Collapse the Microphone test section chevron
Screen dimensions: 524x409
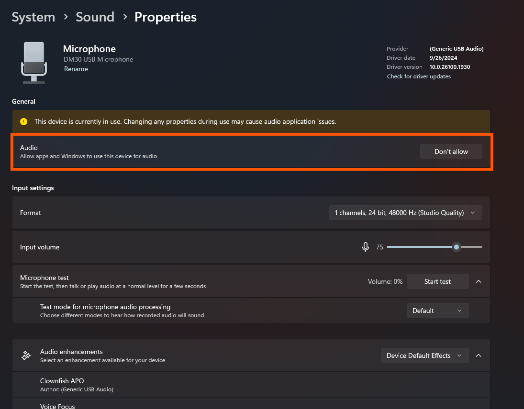coord(479,281)
